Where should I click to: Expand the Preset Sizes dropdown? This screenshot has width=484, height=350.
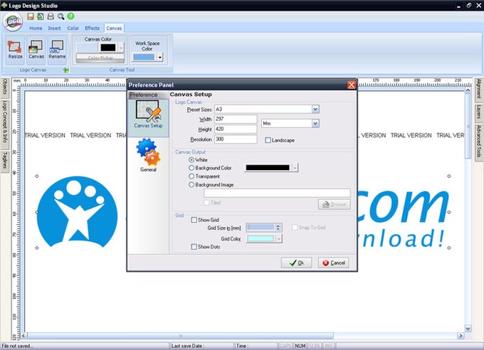coord(315,110)
